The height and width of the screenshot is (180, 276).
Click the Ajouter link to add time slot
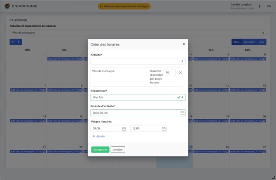[99, 136]
